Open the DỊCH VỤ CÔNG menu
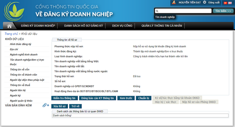235x127 pixels. pyautogui.click(x=122, y=26)
